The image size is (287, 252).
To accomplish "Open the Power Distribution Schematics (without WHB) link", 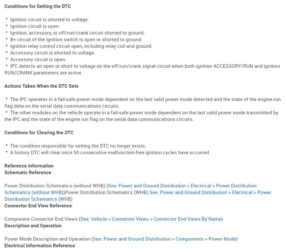I will click(187, 186).
